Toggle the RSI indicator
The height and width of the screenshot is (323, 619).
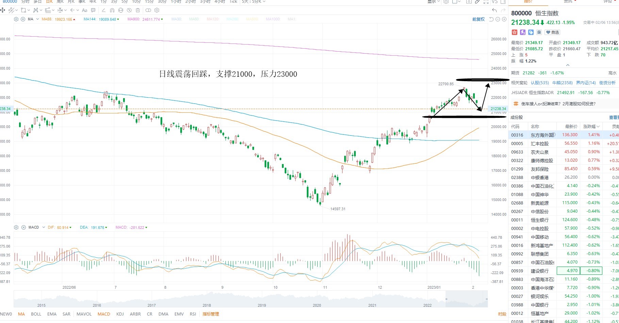click(193, 314)
